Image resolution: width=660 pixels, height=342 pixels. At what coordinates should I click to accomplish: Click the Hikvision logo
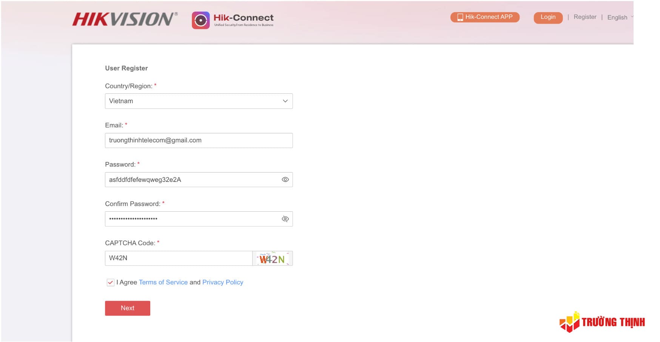click(x=125, y=19)
